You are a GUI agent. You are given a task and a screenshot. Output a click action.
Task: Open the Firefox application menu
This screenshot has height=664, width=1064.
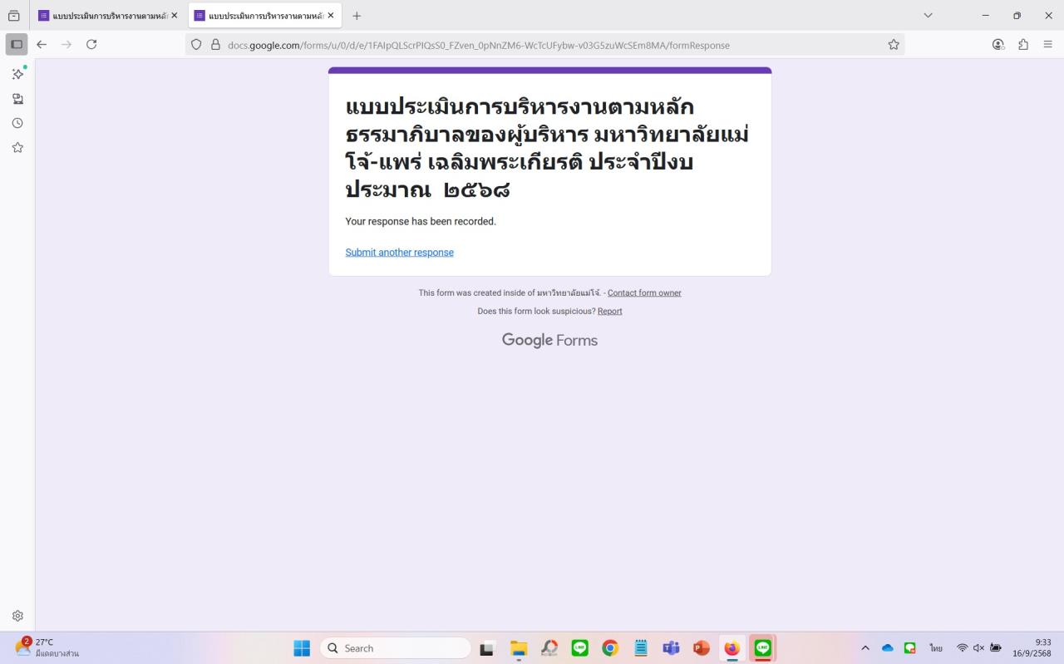(1048, 45)
